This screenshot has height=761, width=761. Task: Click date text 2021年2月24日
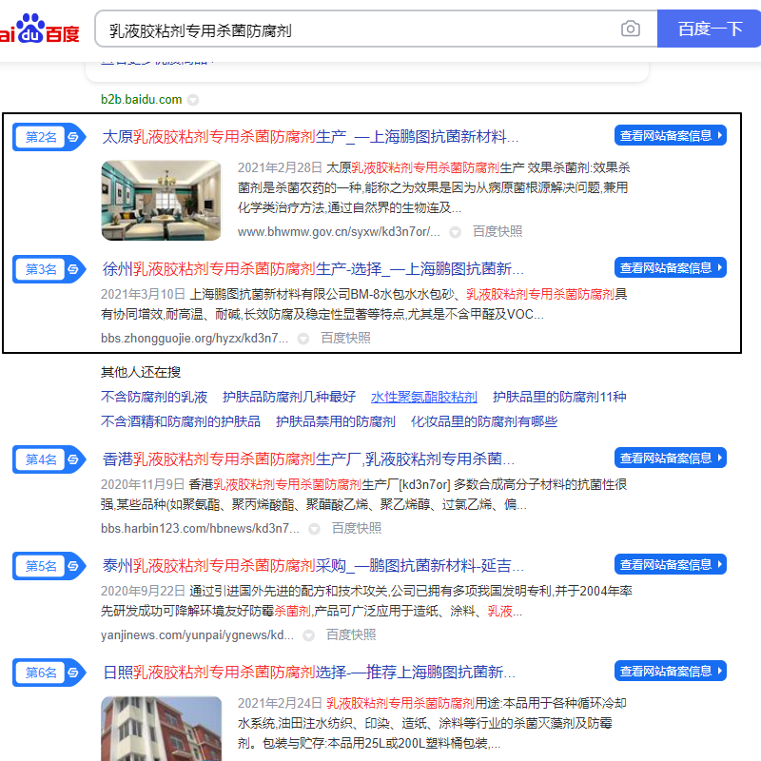280,704
